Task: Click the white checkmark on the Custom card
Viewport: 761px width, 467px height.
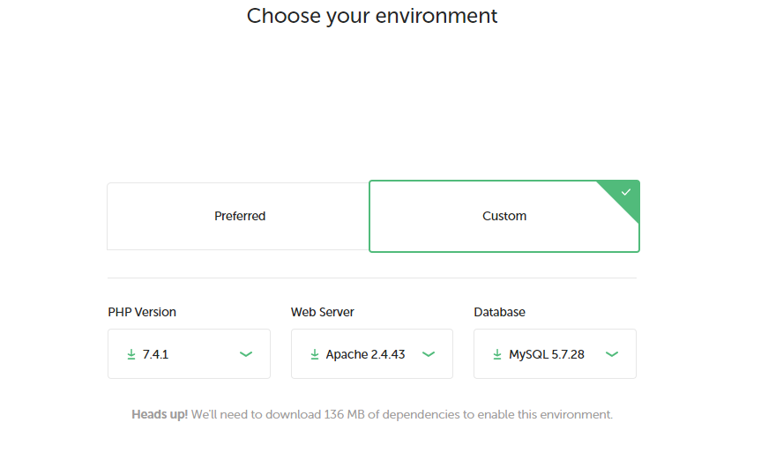Action: pos(626,192)
